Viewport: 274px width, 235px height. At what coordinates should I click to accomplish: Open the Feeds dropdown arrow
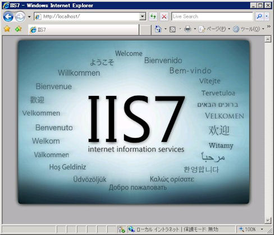click(180, 29)
